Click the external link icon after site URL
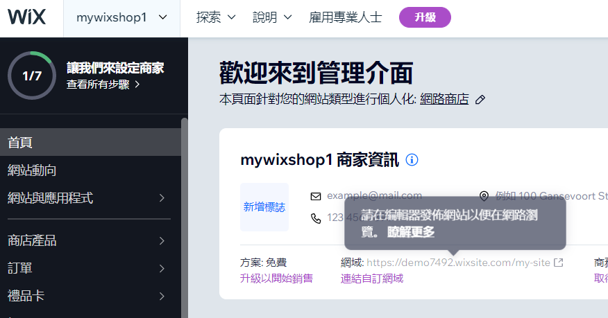Screen dimensions: 608x318 point(558,263)
